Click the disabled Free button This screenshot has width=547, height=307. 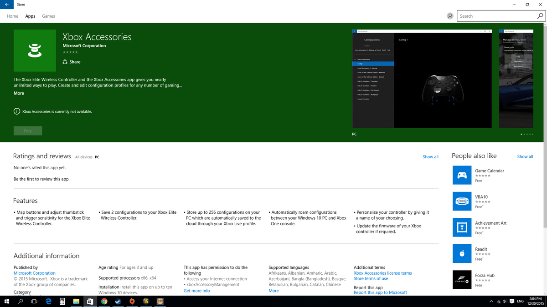(28, 131)
